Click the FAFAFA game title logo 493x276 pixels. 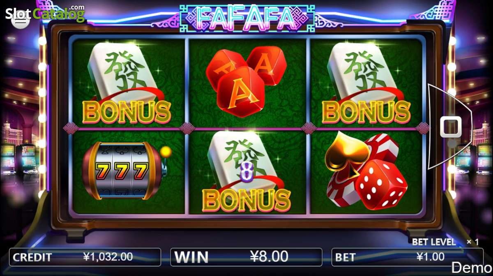tap(246, 17)
